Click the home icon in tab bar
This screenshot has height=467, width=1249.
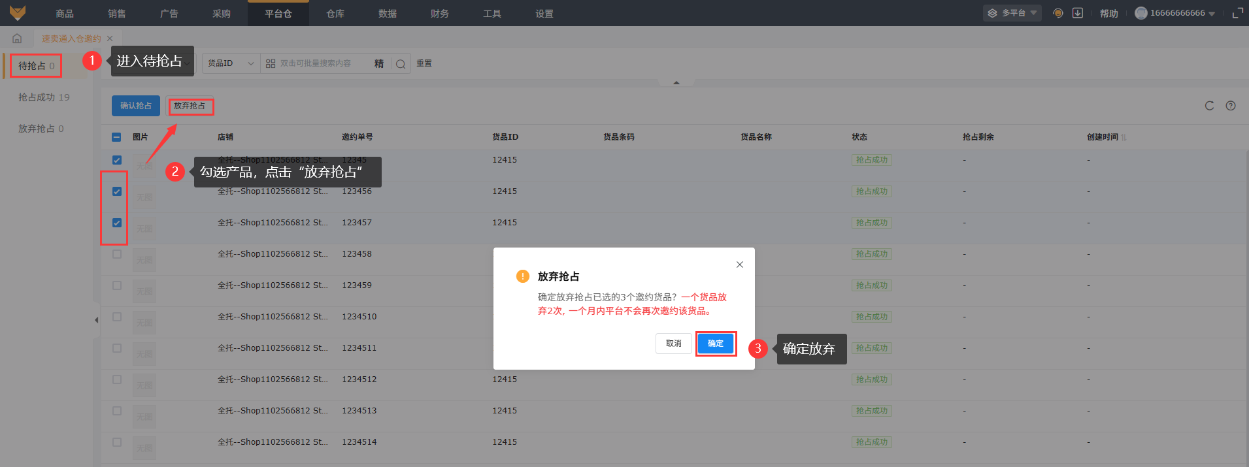(x=17, y=39)
